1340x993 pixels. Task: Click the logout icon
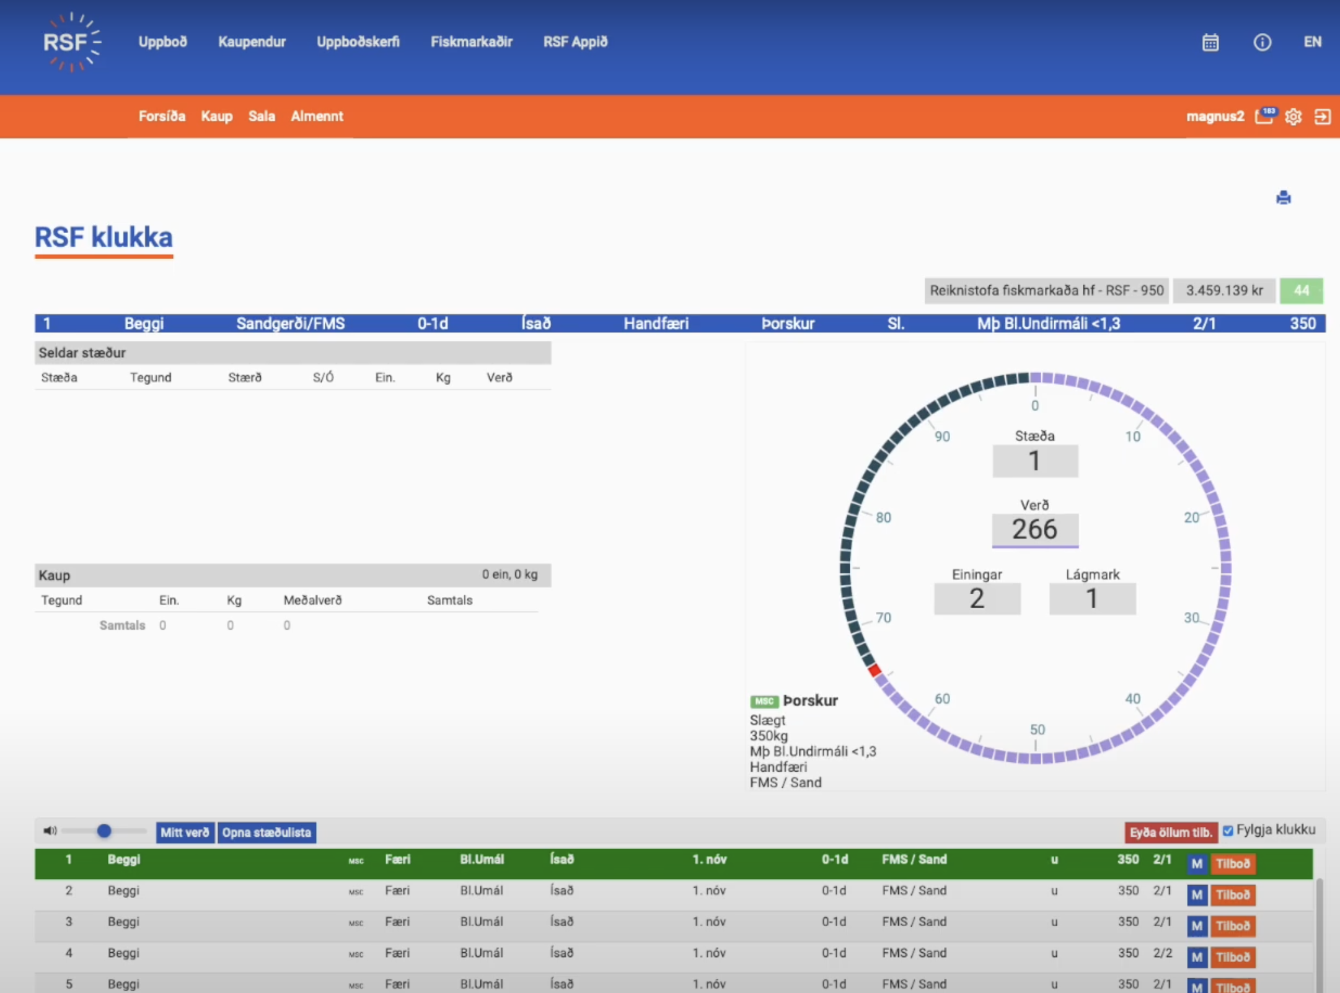tap(1322, 117)
